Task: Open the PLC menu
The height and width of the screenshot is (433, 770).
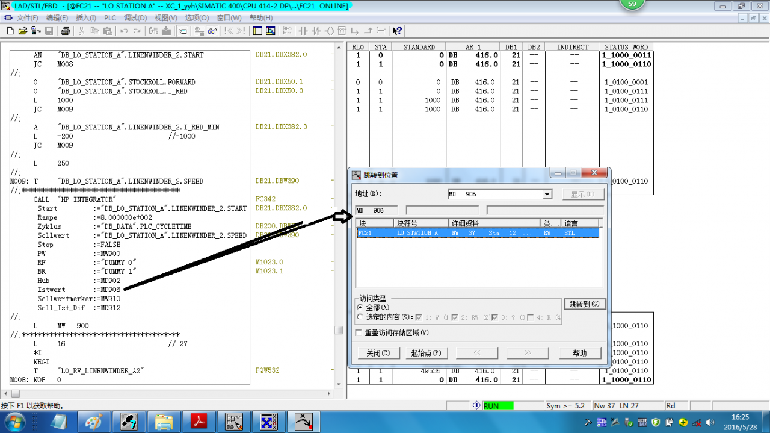Action: 110,18
